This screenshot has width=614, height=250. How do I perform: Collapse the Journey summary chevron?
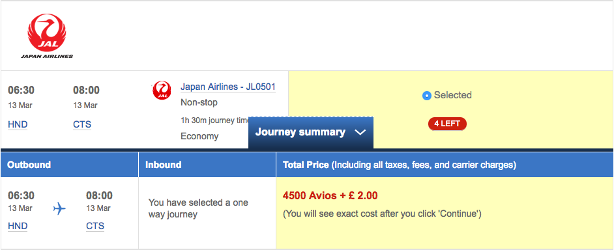360,132
